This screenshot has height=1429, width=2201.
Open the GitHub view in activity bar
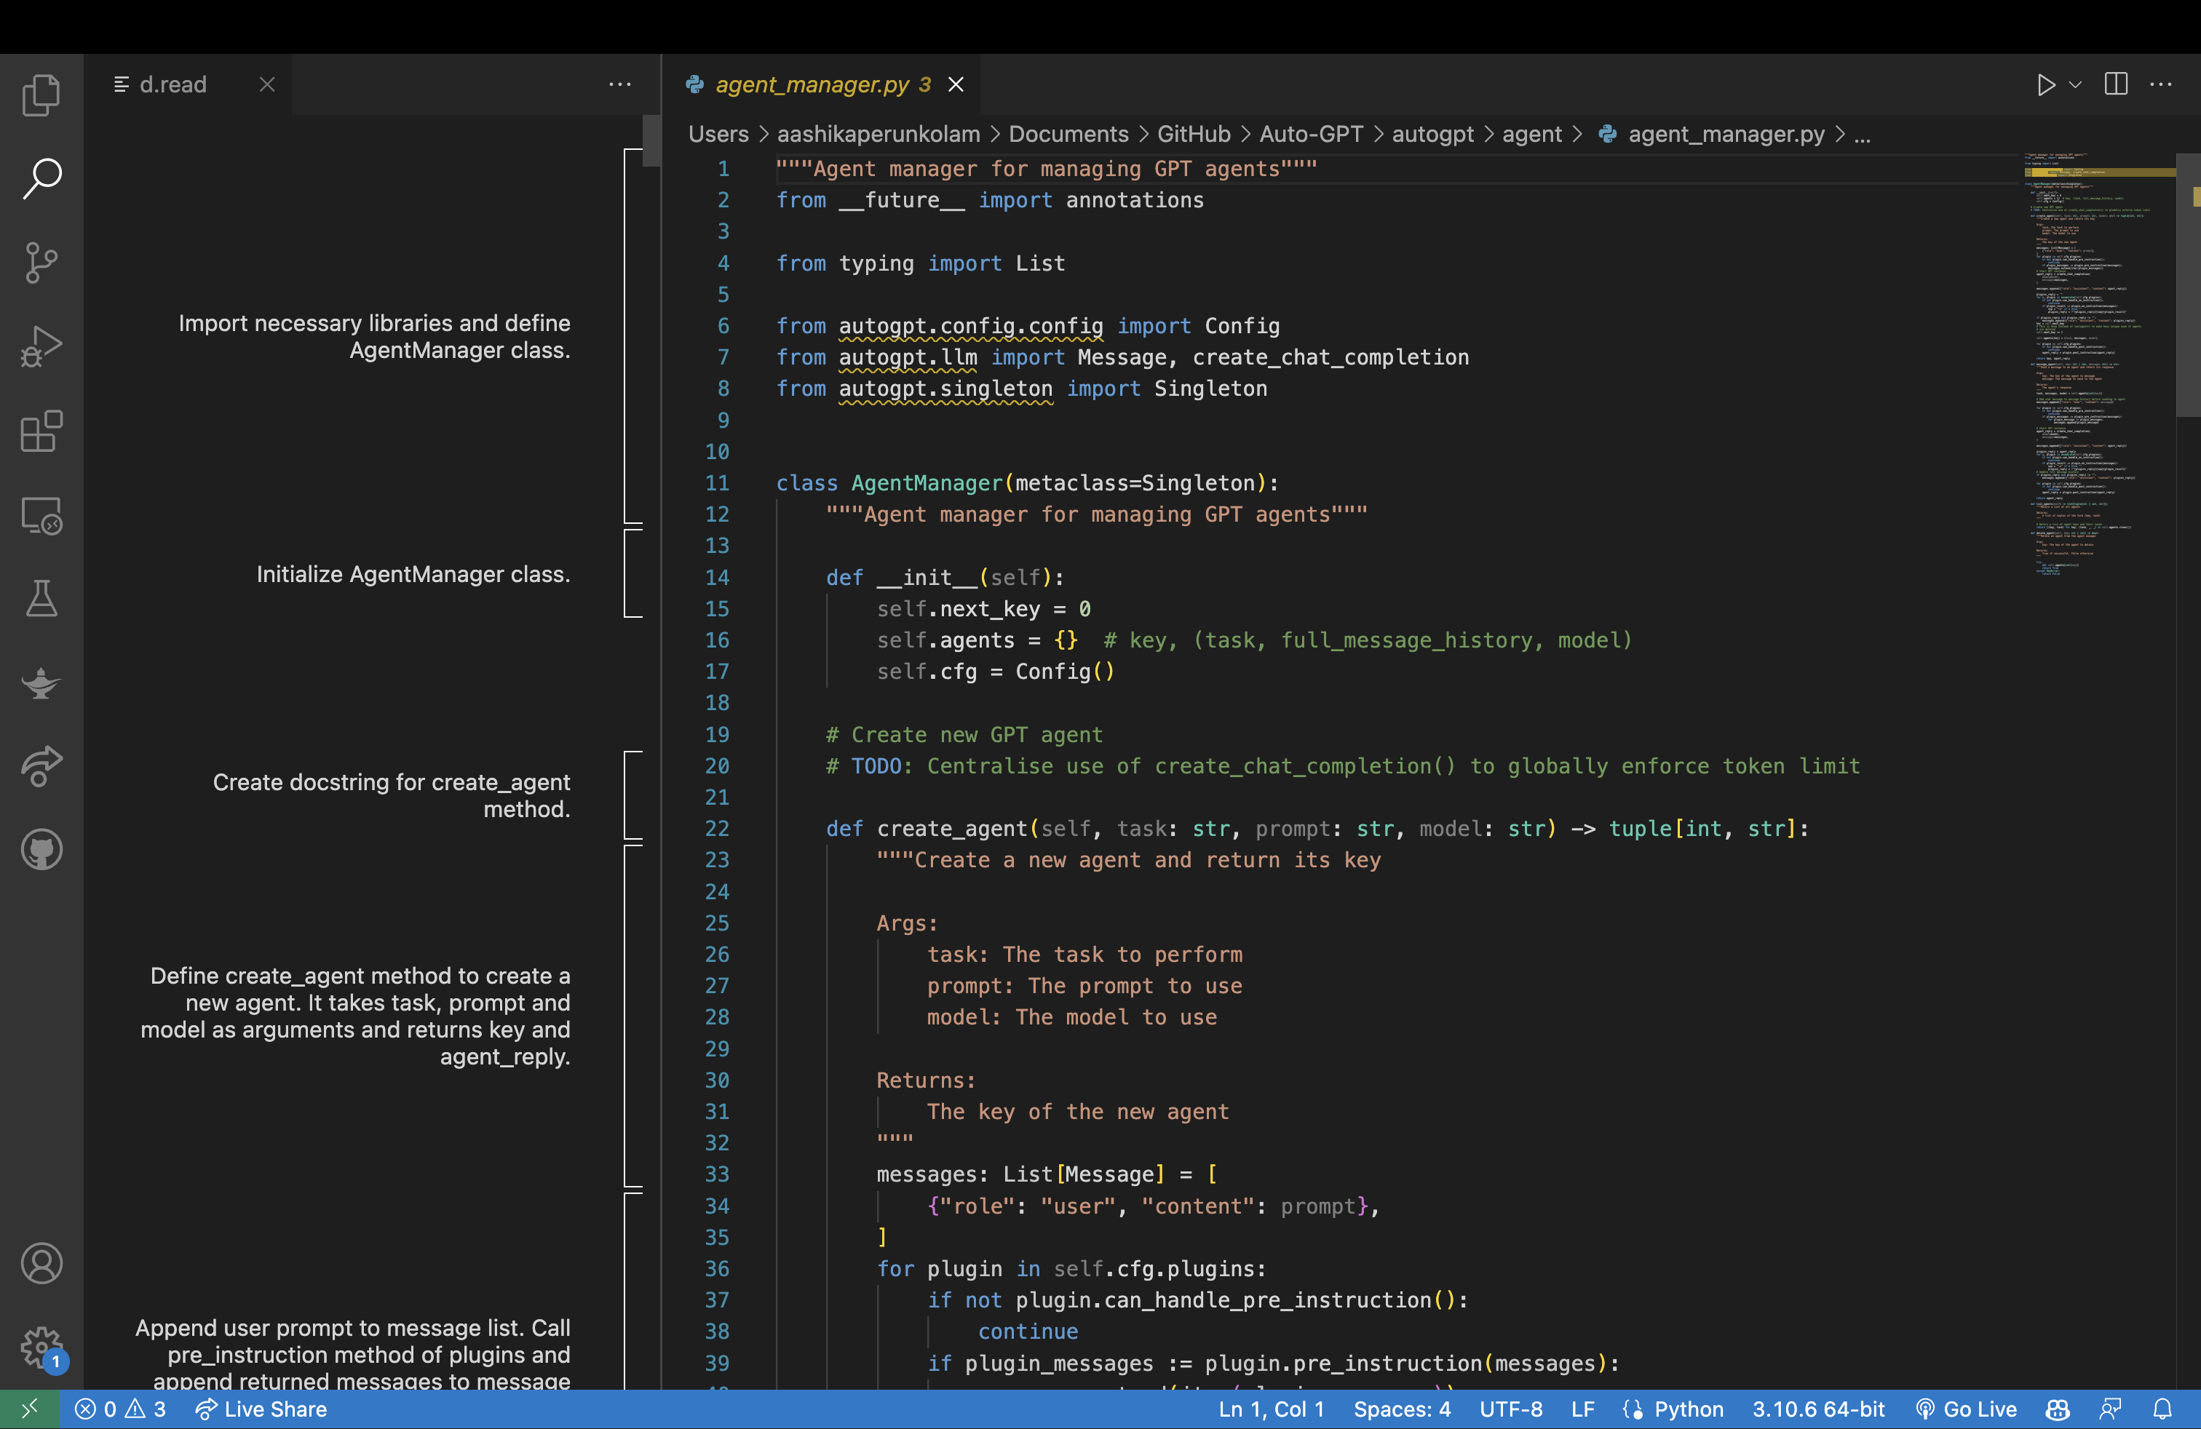(x=41, y=851)
